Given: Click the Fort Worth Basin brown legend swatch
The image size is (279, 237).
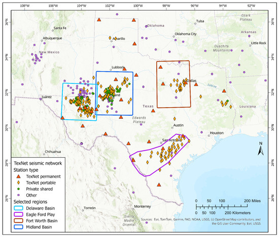Looking at the screenshot, I should 18,220.
